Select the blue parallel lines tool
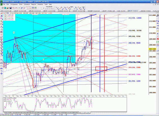159x116 pixels. [x=2, y=16]
